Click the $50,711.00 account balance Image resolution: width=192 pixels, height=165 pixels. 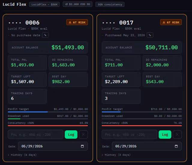161,48
